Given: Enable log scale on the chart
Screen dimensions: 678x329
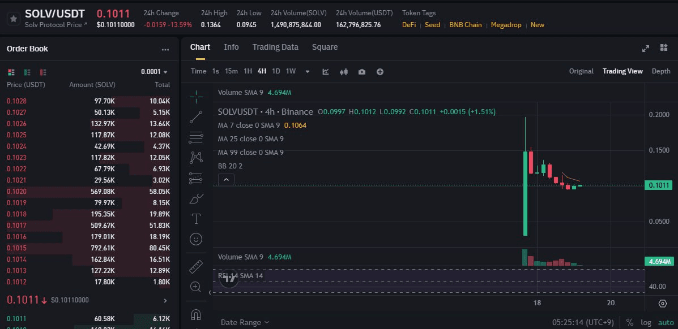Looking at the screenshot, I should pyautogui.click(x=646, y=321).
